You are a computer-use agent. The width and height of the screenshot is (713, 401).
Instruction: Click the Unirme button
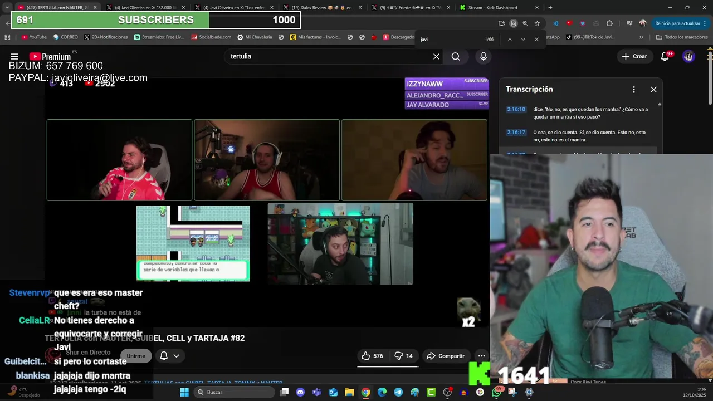[x=136, y=356]
